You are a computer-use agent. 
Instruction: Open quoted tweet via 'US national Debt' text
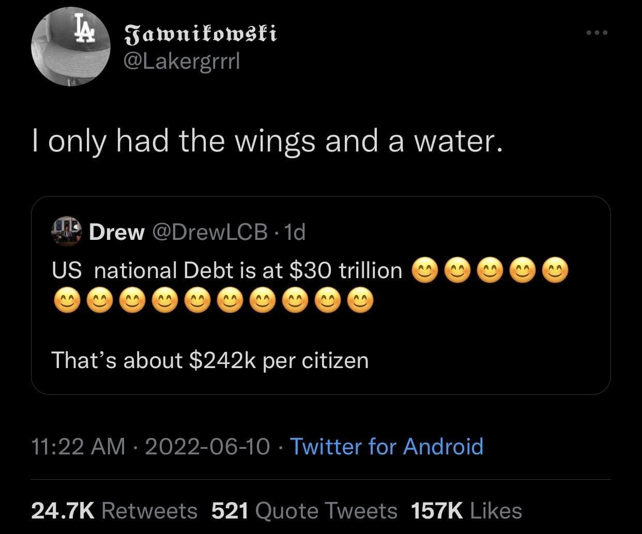coord(226,270)
